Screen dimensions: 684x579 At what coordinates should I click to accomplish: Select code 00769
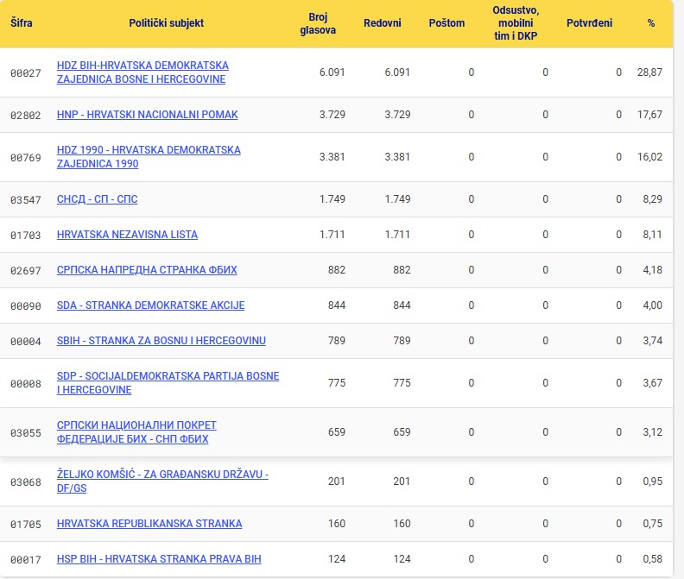pyautogui.click(x=26, y=157)
